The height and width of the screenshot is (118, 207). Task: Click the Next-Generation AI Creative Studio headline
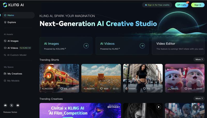(x=98, y=24)
